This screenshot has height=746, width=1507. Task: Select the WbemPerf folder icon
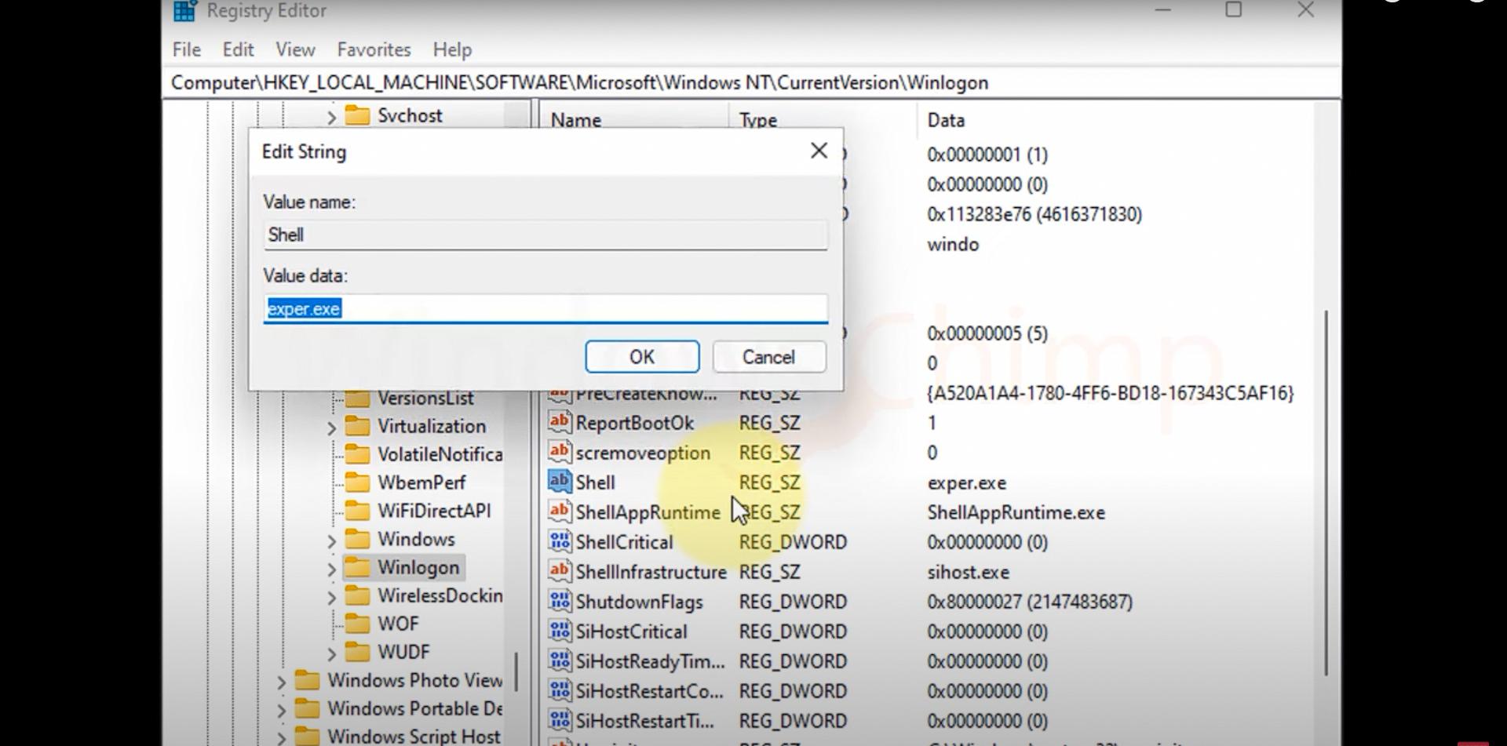(x=357, y=482)
